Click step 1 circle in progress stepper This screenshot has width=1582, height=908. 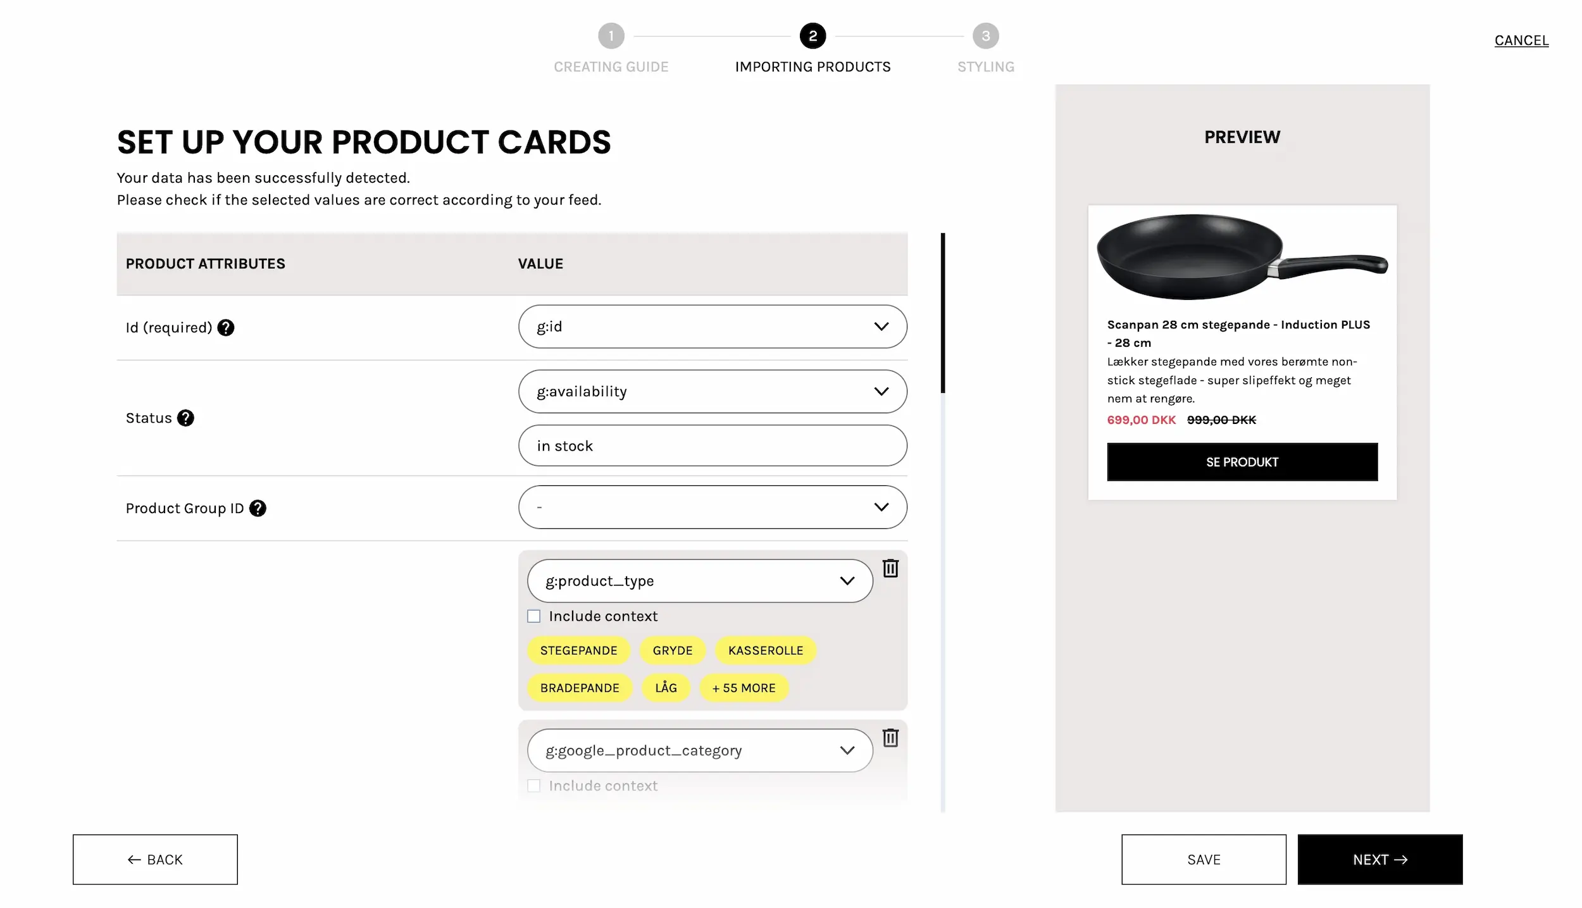tap(611, 36)
